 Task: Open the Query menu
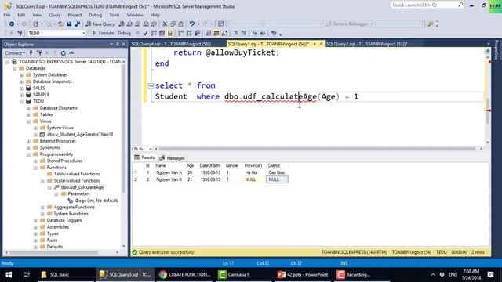pos(55,15)
